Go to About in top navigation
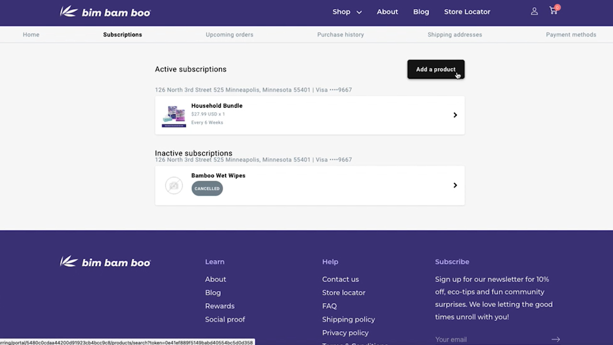The image size is (613, 345). [387, 12]
